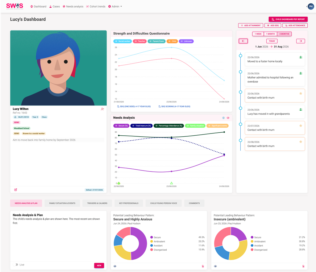Click the Known to a social worker tag
Screen dimensions: 316x272
coord(34,134)
